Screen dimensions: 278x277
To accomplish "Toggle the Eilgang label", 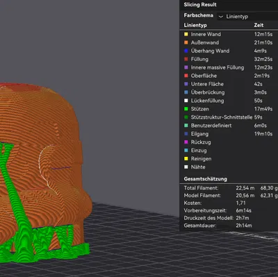I will [x=199, y=134].
